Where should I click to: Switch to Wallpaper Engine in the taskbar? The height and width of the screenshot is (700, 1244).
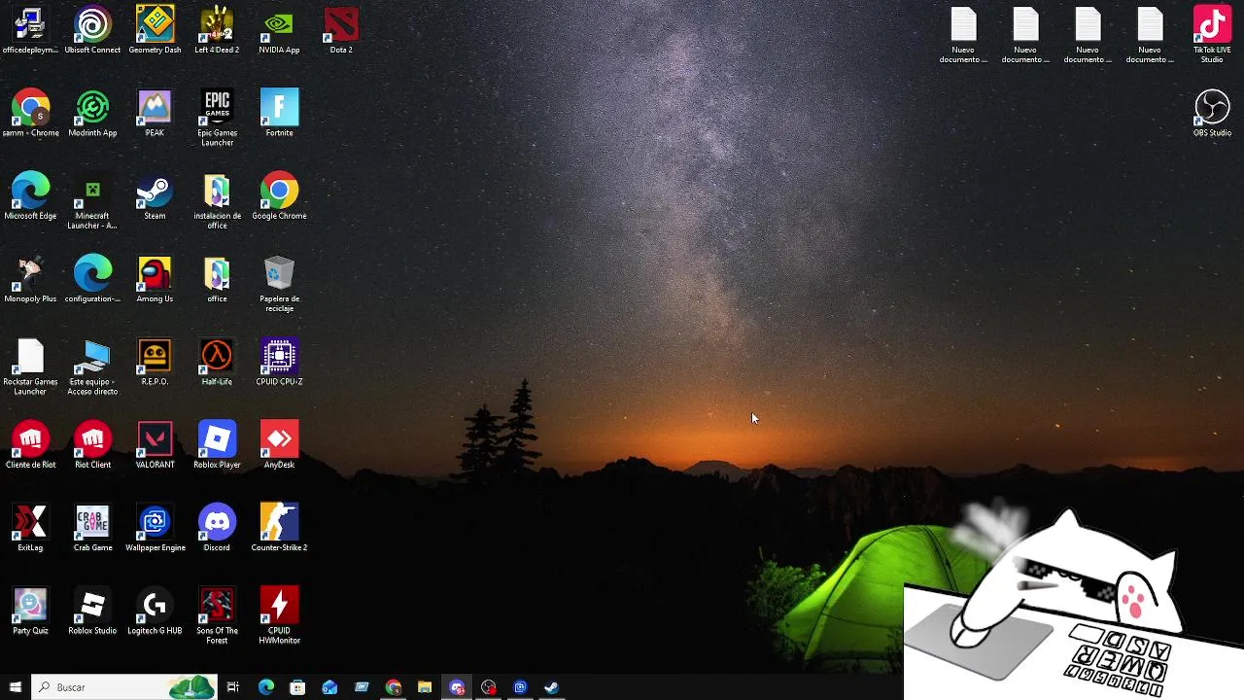(520, 687)
